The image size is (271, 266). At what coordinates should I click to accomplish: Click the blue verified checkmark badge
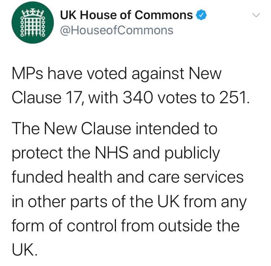click(201, 15)
